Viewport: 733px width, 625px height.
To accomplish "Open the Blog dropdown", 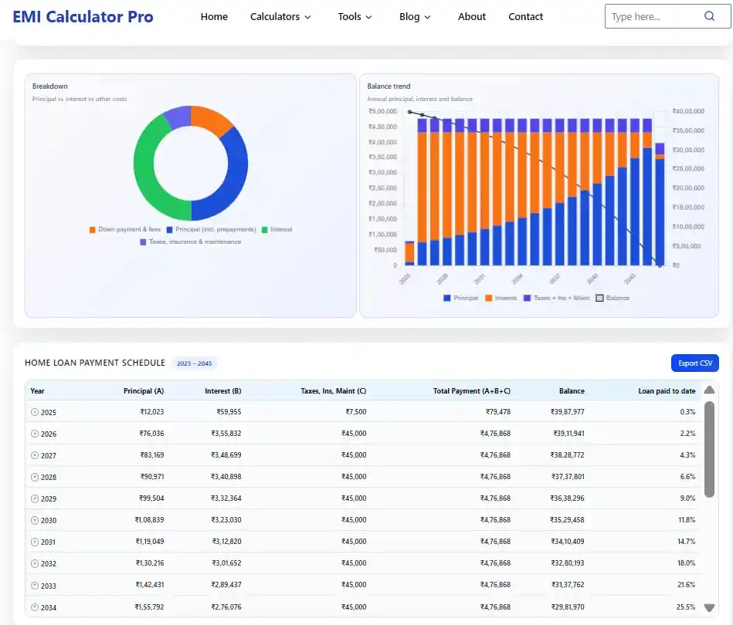I will click(x=414, y=16).
